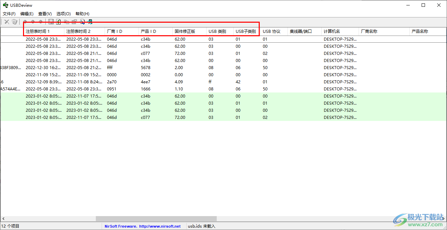Screen dimensions: 447x230
Task: Click the copy selected items icon
Action: click(66, 22)
